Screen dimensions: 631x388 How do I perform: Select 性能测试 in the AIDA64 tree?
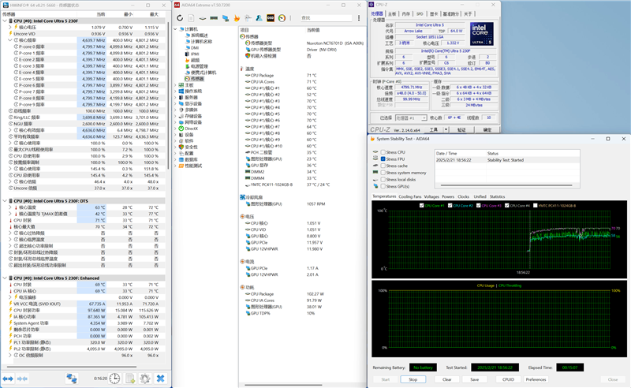[x=192, y=165]
